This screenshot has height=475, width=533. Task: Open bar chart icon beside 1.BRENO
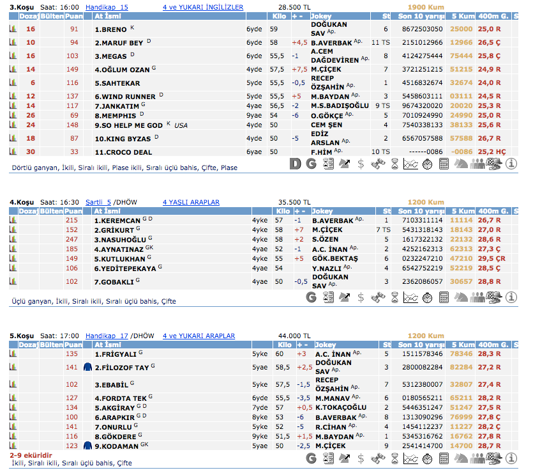12,29
